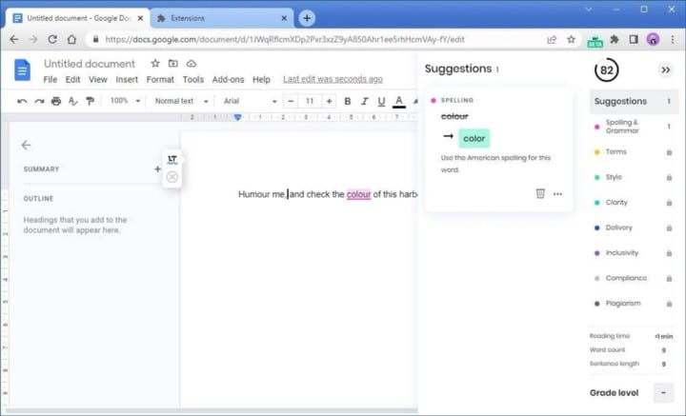Open the Insert menu
The image size is (686, 416).
[x=127, y=80]
